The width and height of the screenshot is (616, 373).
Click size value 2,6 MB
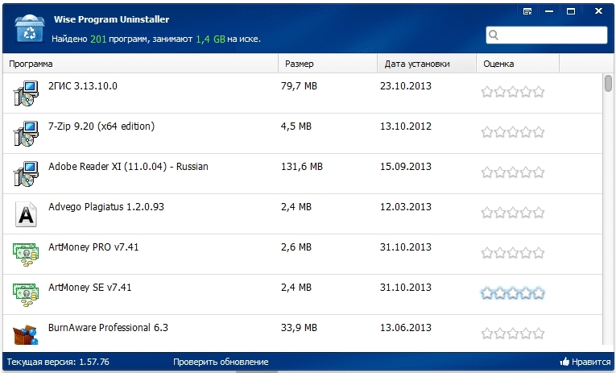point(296,247)
